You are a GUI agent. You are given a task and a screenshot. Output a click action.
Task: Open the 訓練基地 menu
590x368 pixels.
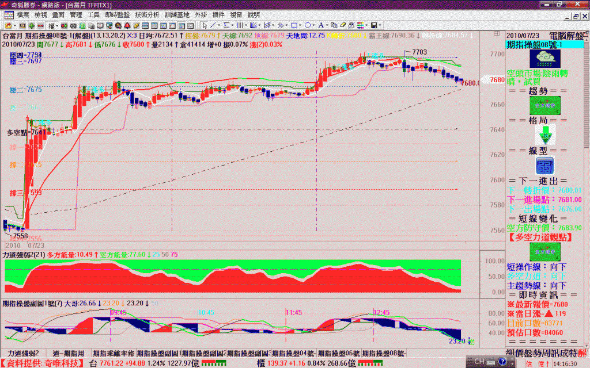pos(177,15)
